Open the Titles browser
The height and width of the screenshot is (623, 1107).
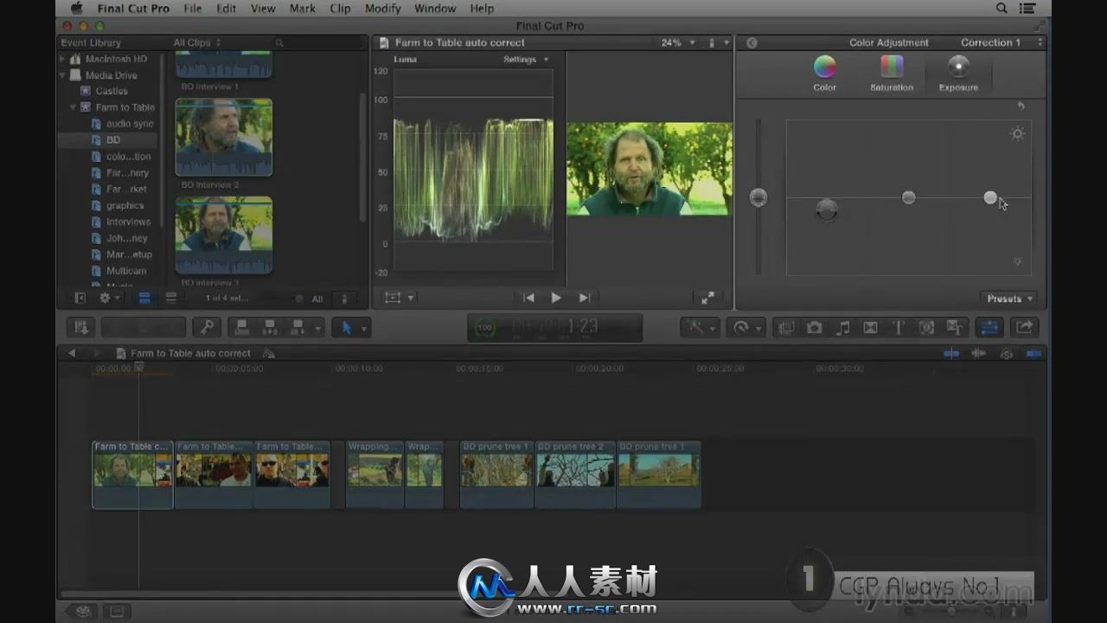click(899, 328)
